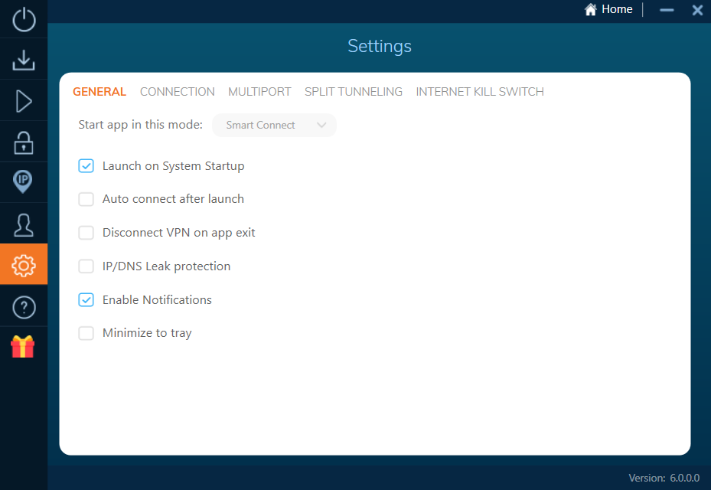Open the user account profile icon
Viewport: 711px width, 490px height.
24,224
